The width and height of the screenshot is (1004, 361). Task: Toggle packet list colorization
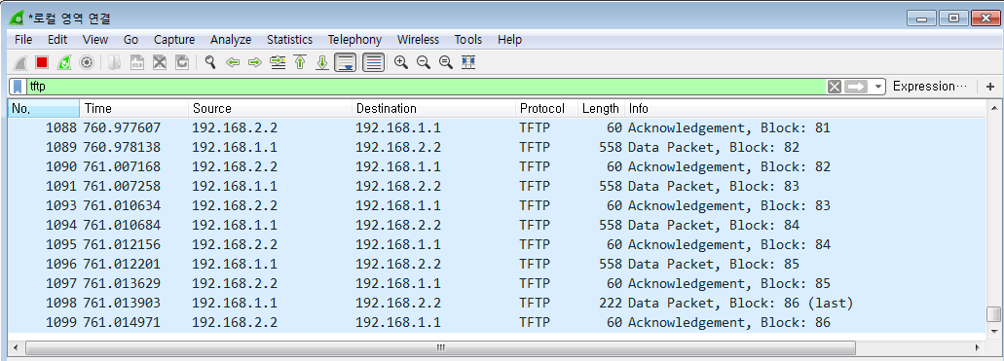(x=374, y=62)
